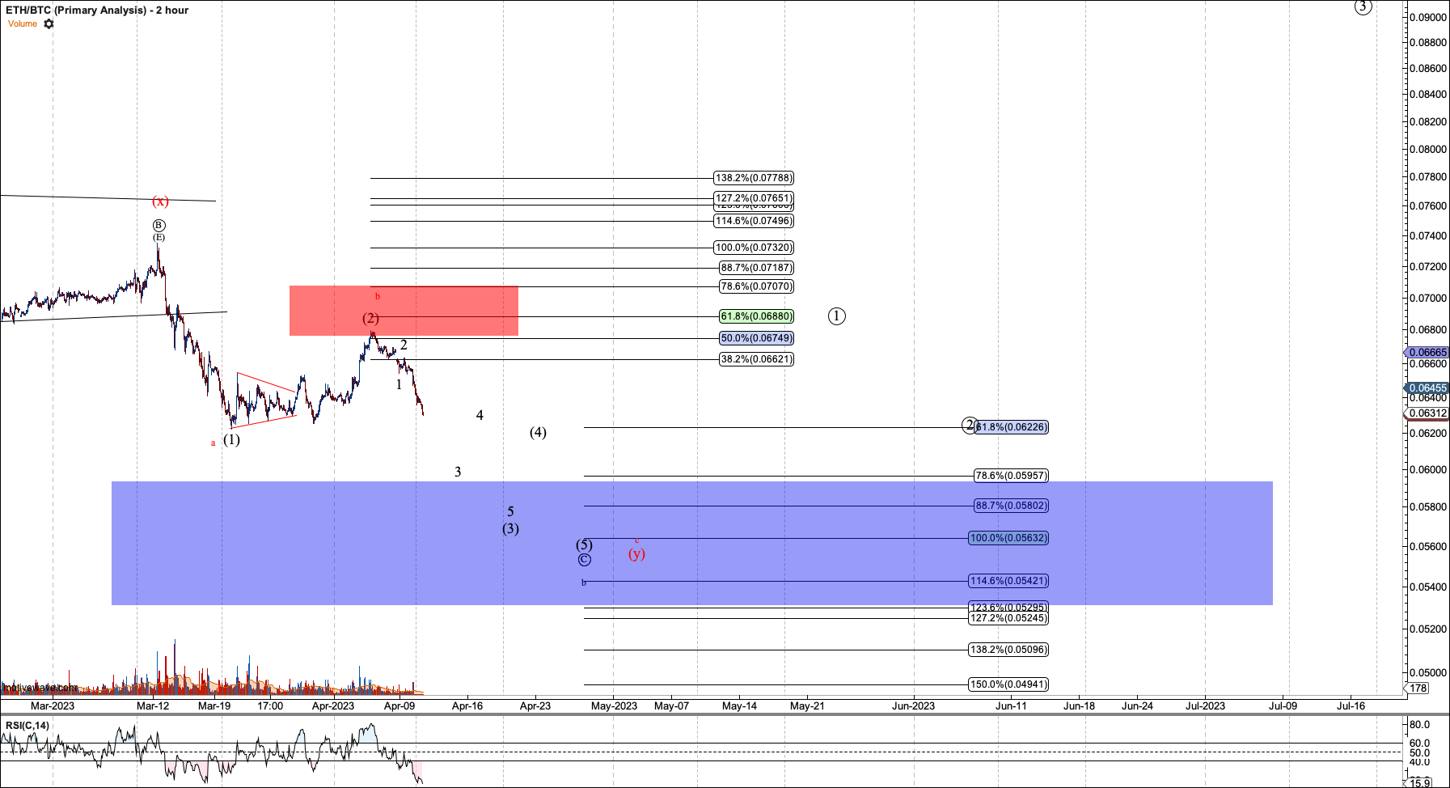Screen dimensions: 1450x788
Task: Click the (1) wave label near March low
Action: pyautogui.click(x=231, y=440)
